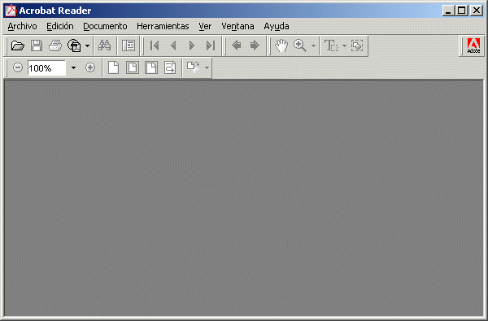Go to the first page
Viewport: 488px width, 321px height.
click(x=155, y=46)
